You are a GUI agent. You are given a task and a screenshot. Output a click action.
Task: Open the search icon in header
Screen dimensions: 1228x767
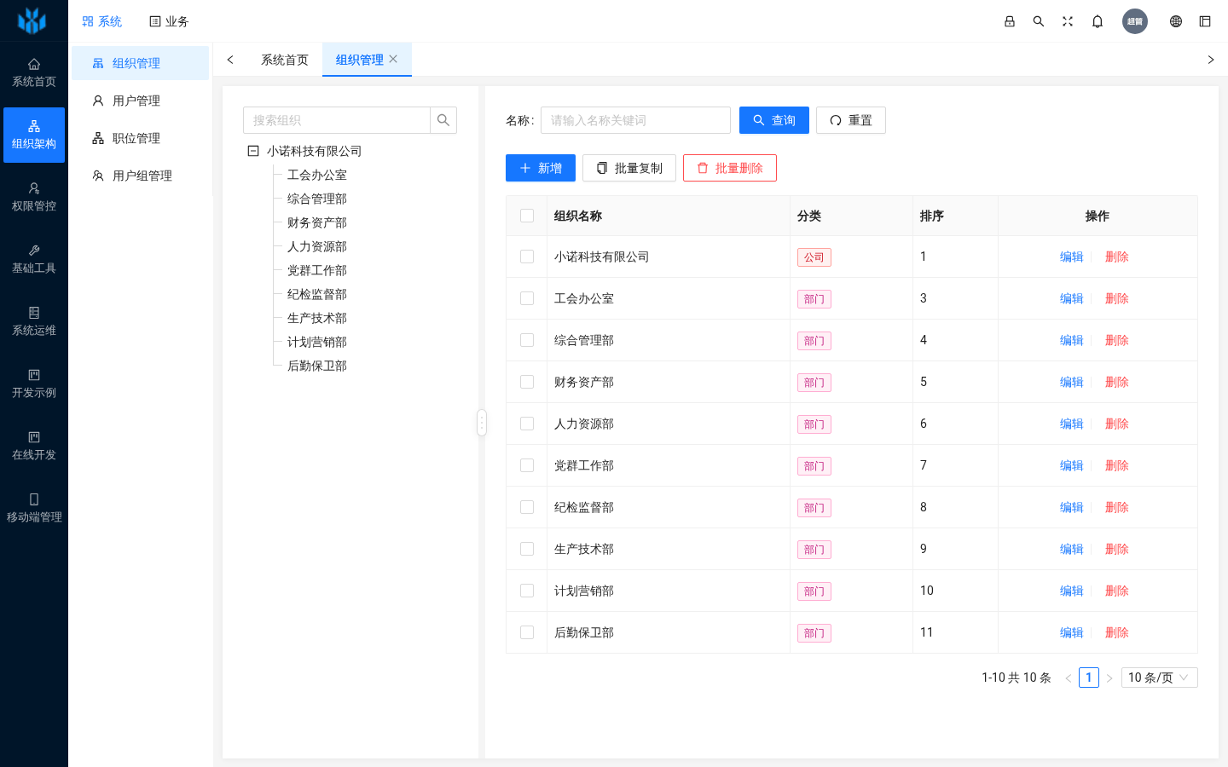pos(1039,21)
